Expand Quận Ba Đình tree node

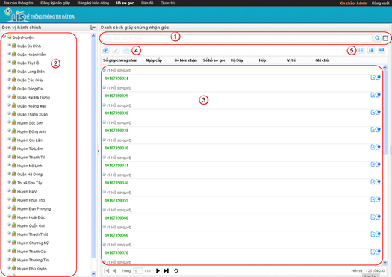pyautogui.click(x=9, y=46)
